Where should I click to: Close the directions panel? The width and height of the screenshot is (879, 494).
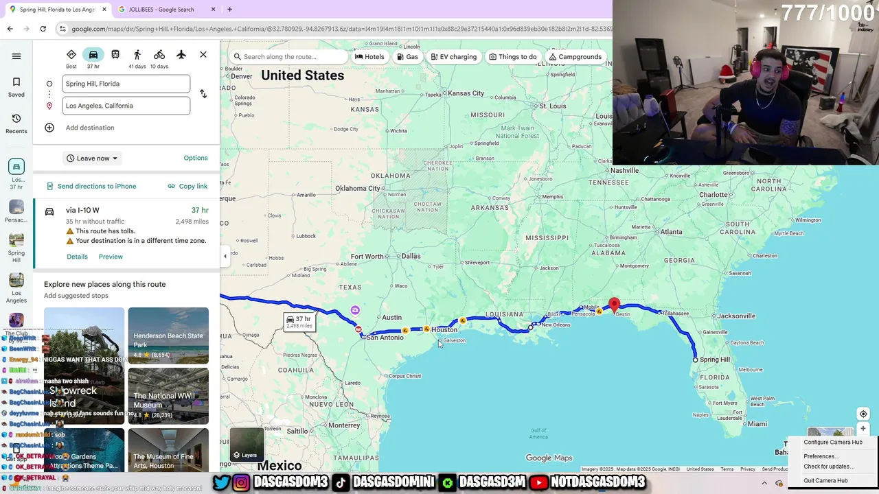203,55
